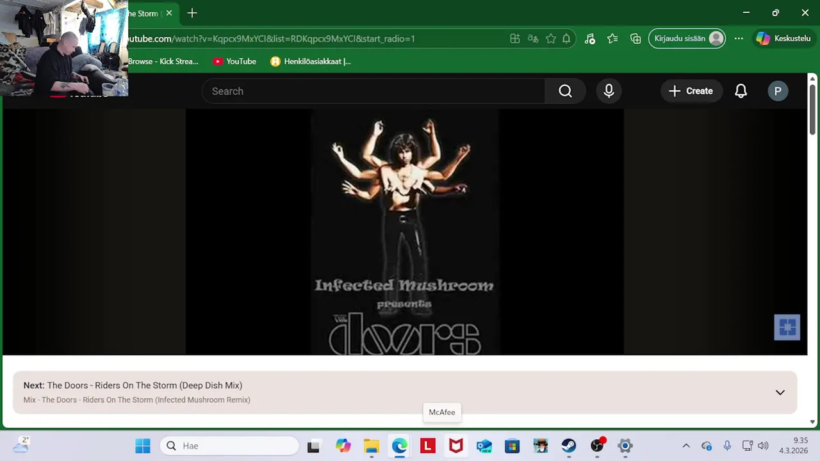Open a new browser tab
This screenshot has width=820, height=461.
(192, 13)
